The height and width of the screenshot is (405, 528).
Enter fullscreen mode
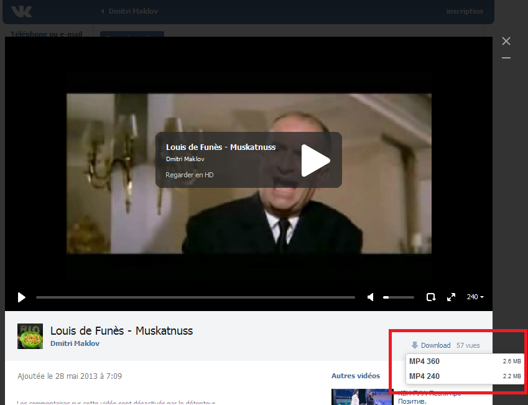(x=451, y=297)
